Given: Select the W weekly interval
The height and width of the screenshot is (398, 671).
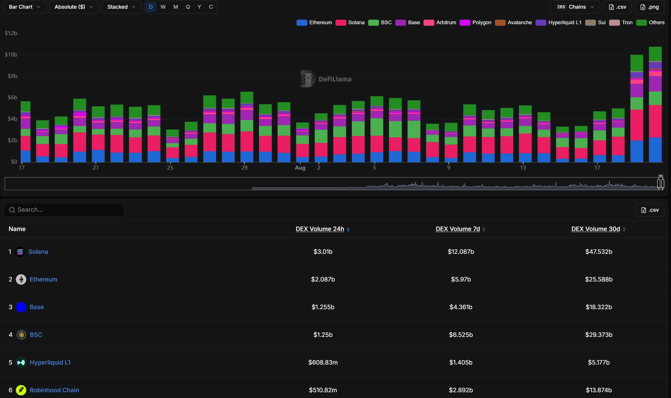Looking at the screenshot, I should [163, 7].
